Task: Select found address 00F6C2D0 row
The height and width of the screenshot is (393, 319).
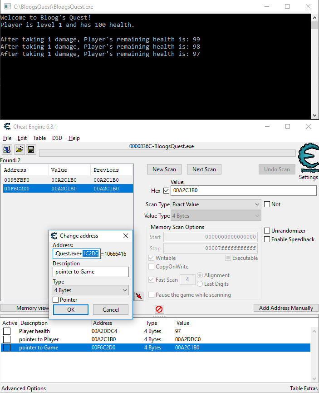Action: [68, 189]
